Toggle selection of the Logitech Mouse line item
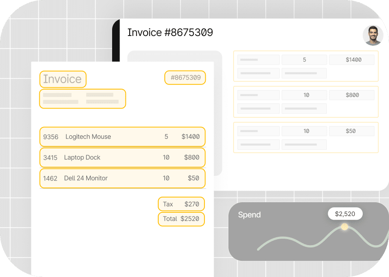 tap(122, 137)
